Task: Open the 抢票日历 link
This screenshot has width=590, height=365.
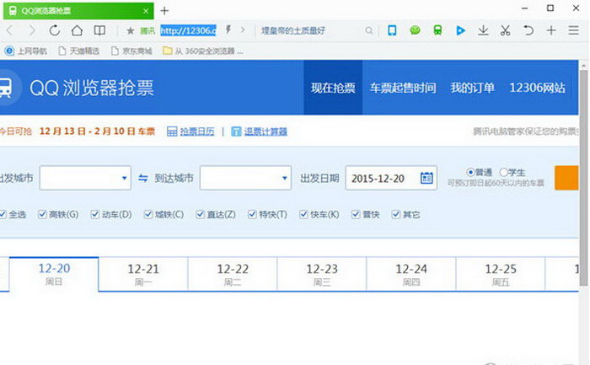Action: click(197, 132)
